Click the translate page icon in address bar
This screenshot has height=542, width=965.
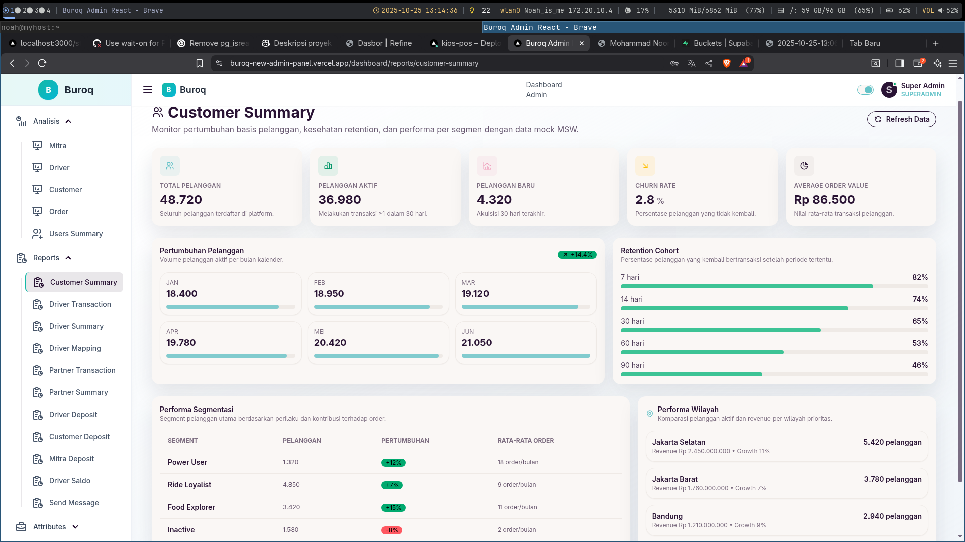pos(692,63)
